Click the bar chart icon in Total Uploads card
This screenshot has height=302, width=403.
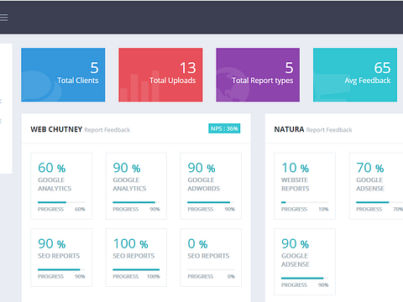click(x=139, y=86)
